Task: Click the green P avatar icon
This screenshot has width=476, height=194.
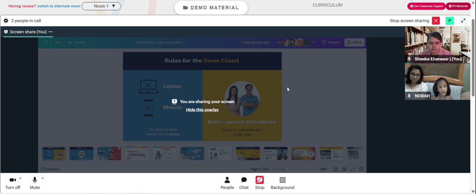Action: pyautogui.click(x=450, y=21)
